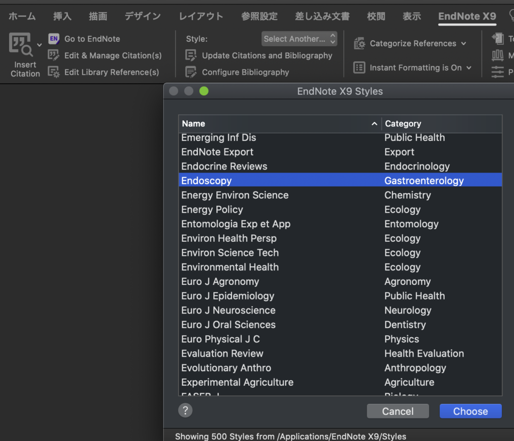Sort styles by the Category column header
The image size is (514, 441).
[442, 123]
